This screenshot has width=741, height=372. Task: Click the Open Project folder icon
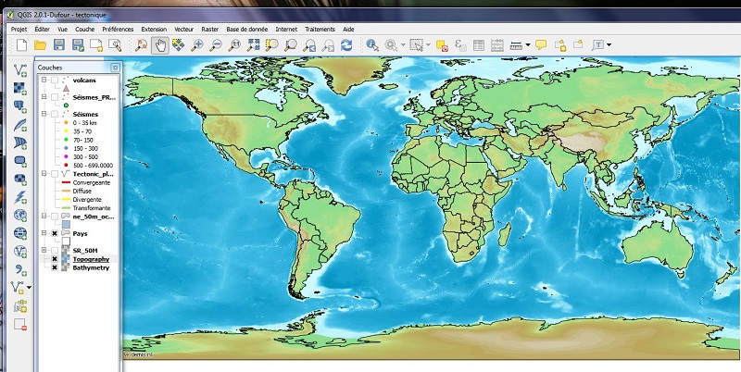(x=39, y=44)
